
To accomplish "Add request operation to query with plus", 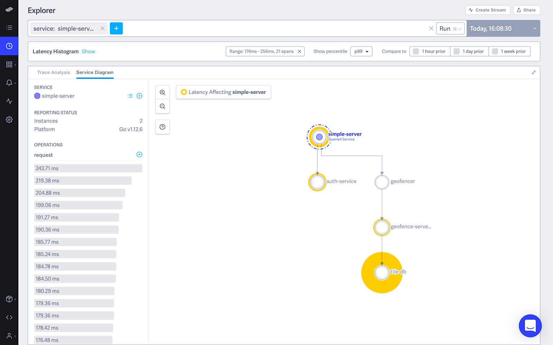I will click(x=139, y=155).
